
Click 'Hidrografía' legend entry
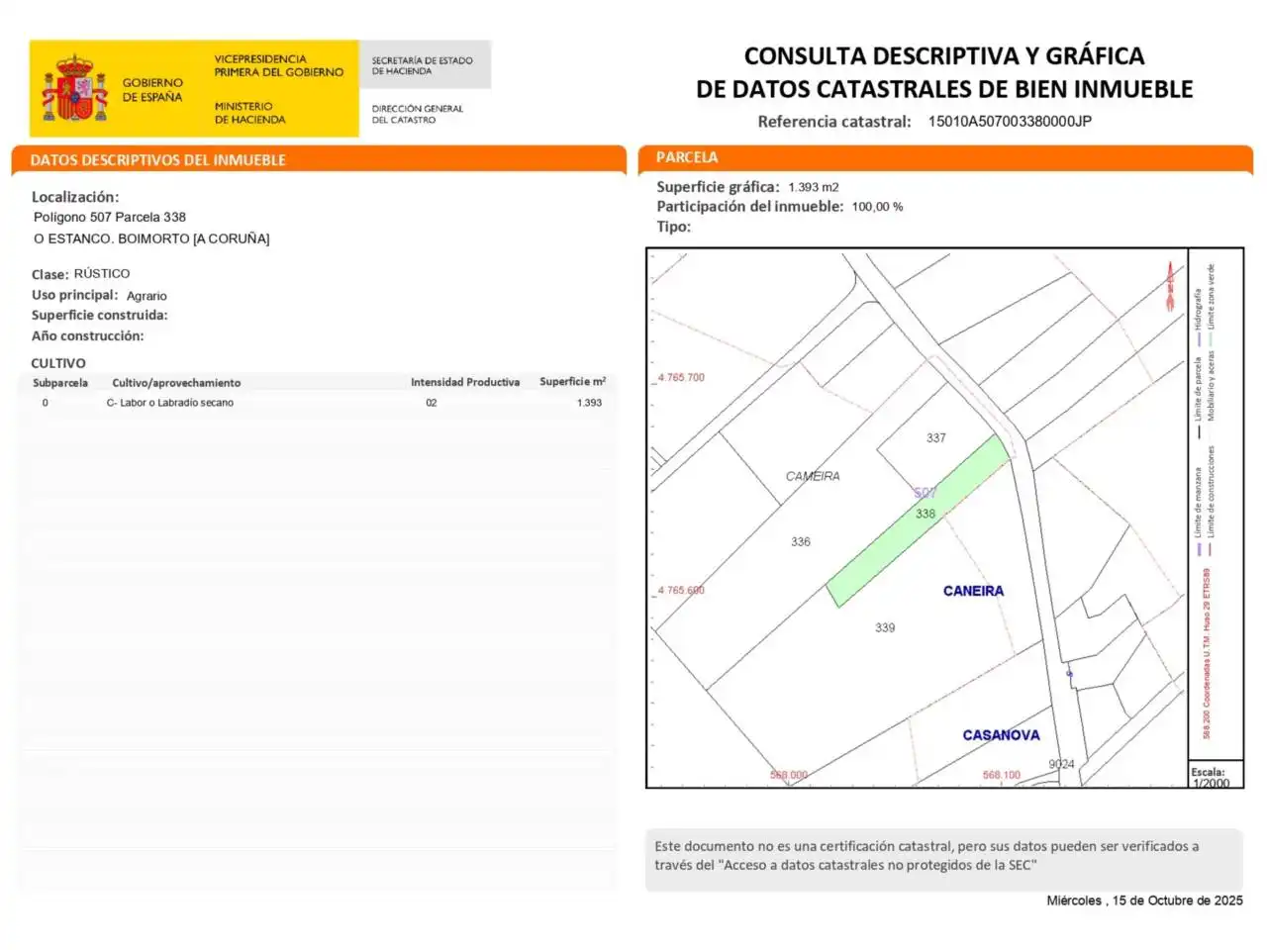tap(1198, 316)
